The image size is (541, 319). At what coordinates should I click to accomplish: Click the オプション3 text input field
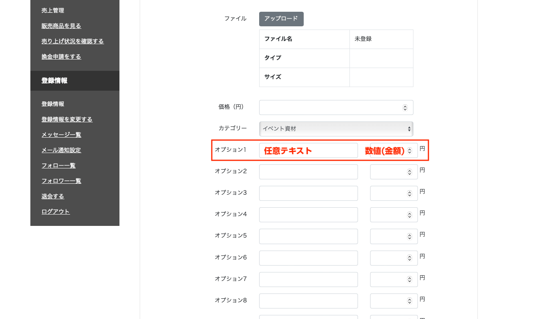pos(308,194)
